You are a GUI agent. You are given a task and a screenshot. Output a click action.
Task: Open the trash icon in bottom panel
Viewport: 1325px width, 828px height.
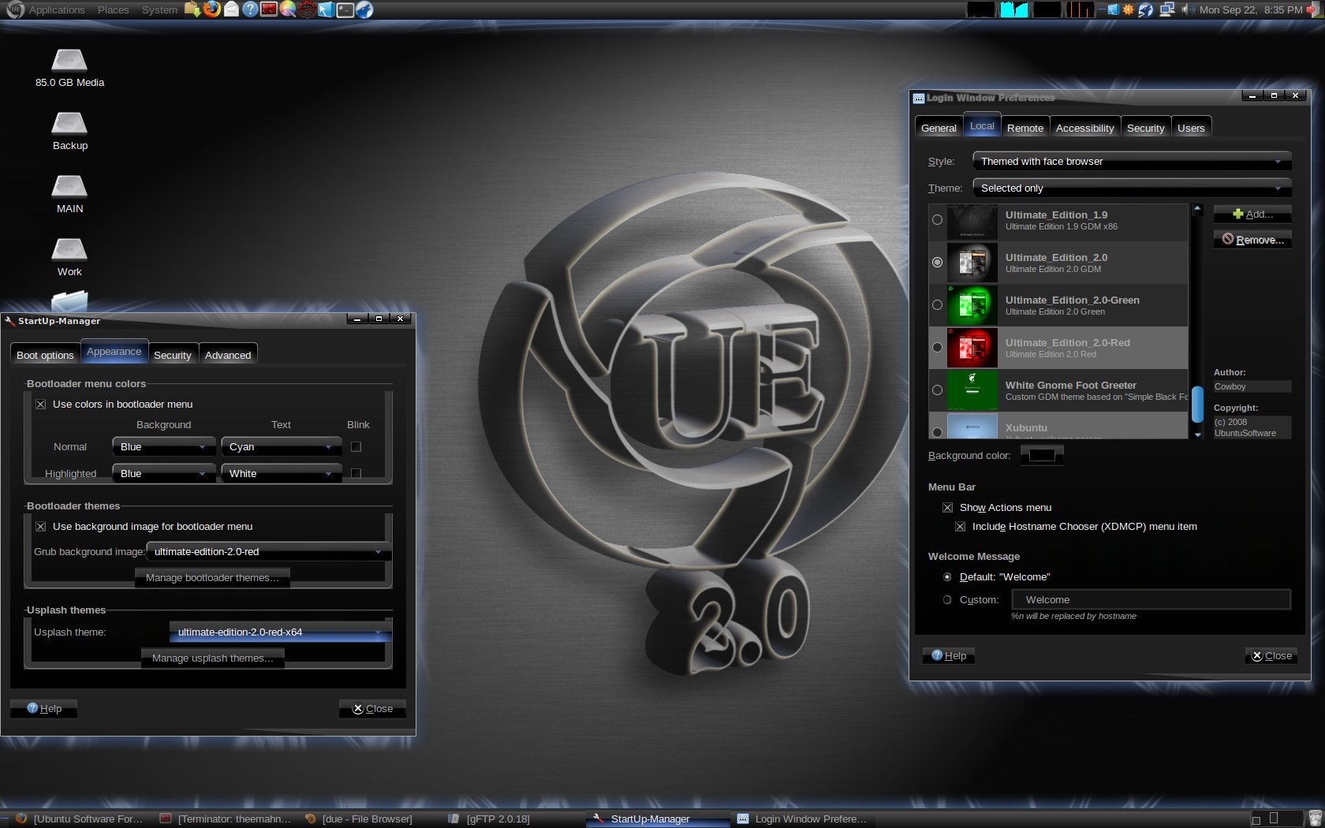[x=1314, y=819]
